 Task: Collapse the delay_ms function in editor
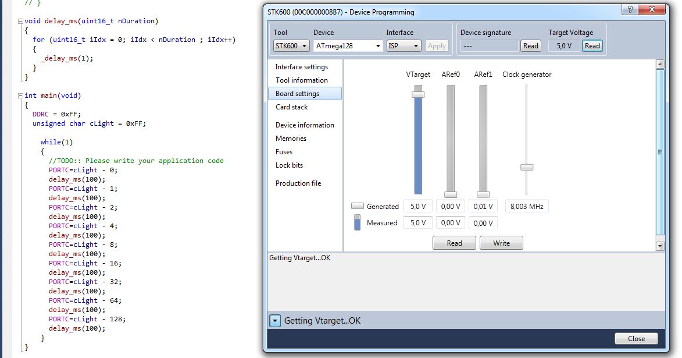20,21
